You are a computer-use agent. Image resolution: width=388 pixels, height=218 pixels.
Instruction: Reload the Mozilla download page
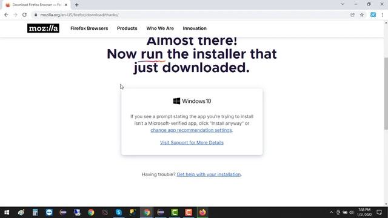[24, 15]
